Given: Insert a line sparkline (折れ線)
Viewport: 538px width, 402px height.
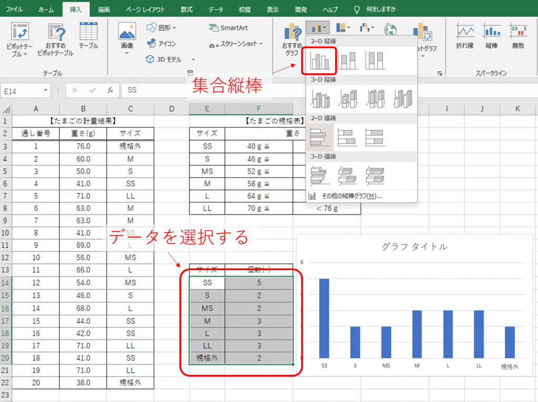Looking at the screenshot, I should [x=464, y=36].
